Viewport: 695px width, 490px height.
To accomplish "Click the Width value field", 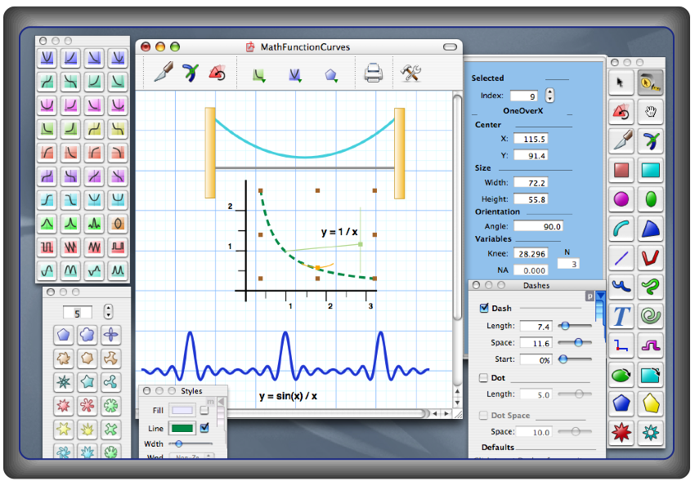I will pos(531,182).
